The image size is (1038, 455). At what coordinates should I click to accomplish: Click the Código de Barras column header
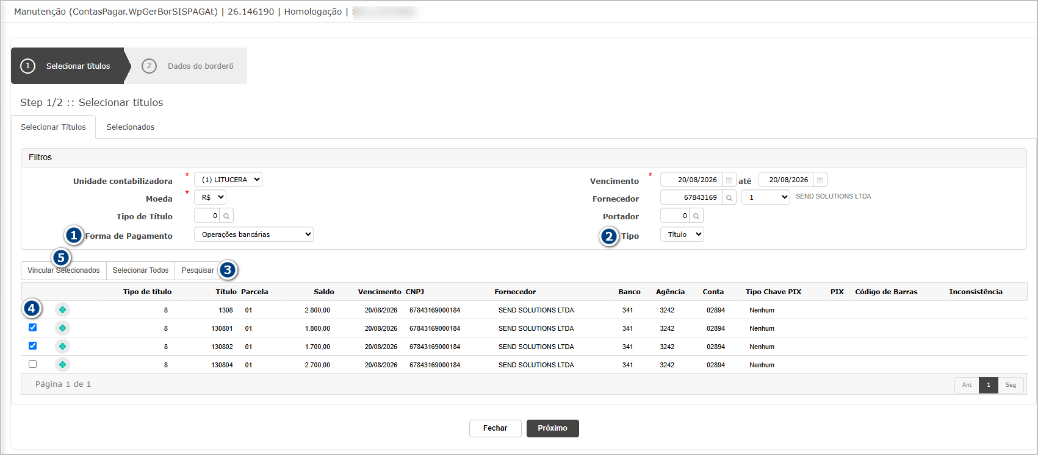coord(886,292)
